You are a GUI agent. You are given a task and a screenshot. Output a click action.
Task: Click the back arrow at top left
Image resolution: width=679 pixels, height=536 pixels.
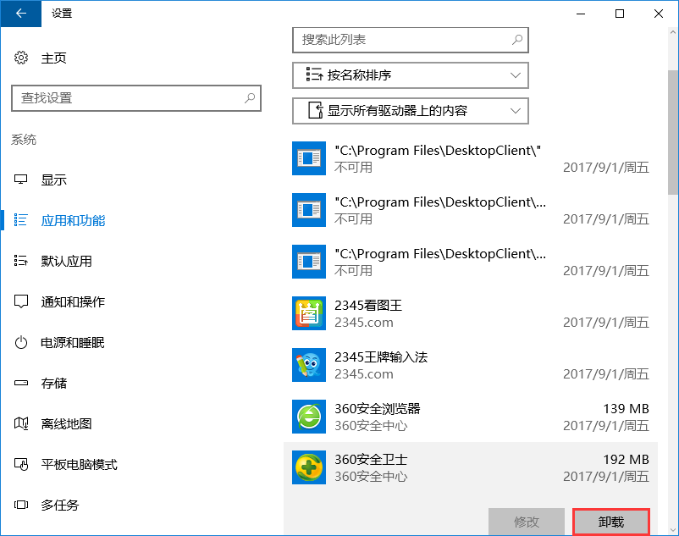click(x=19, y=14)
